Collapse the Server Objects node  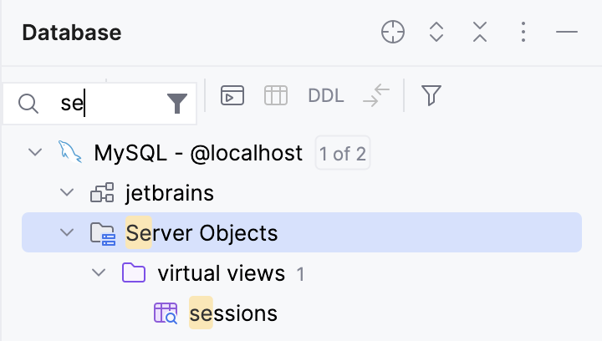pos(67,233)
